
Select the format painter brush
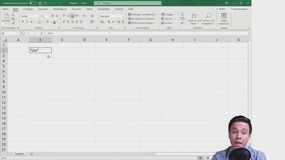tap(13, 23)
